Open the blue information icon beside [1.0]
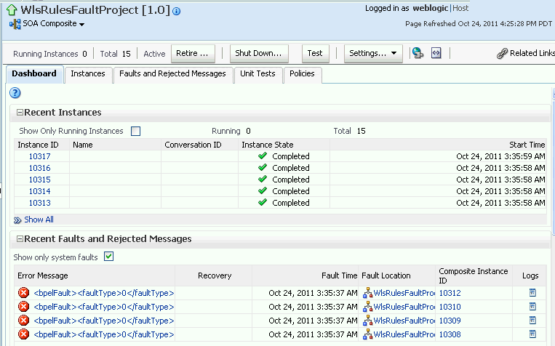Screen dimensions: 555x346 [x=176, y=12]
